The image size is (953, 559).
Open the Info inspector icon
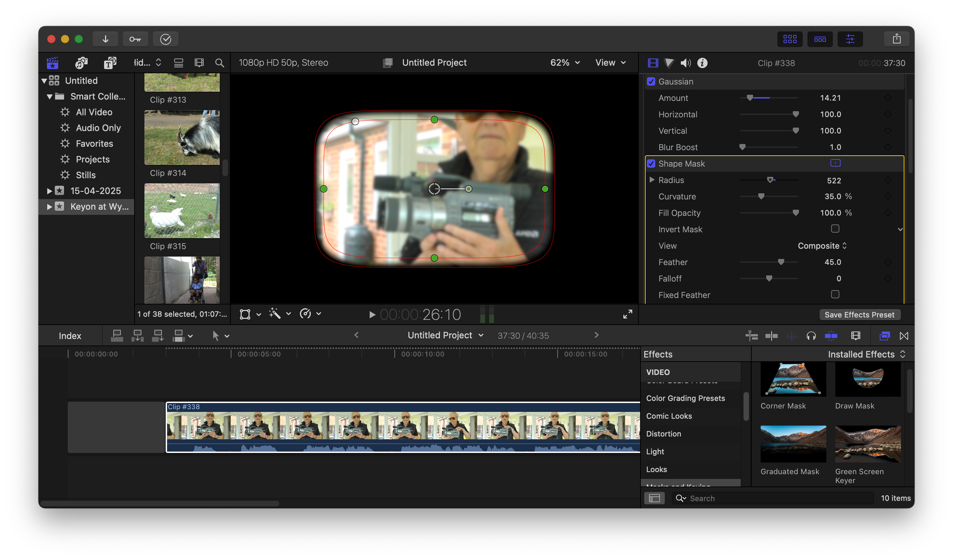coord(702,63)
